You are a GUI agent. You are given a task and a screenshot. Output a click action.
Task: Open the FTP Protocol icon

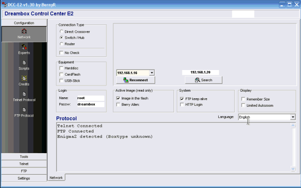tap(24, 111)
